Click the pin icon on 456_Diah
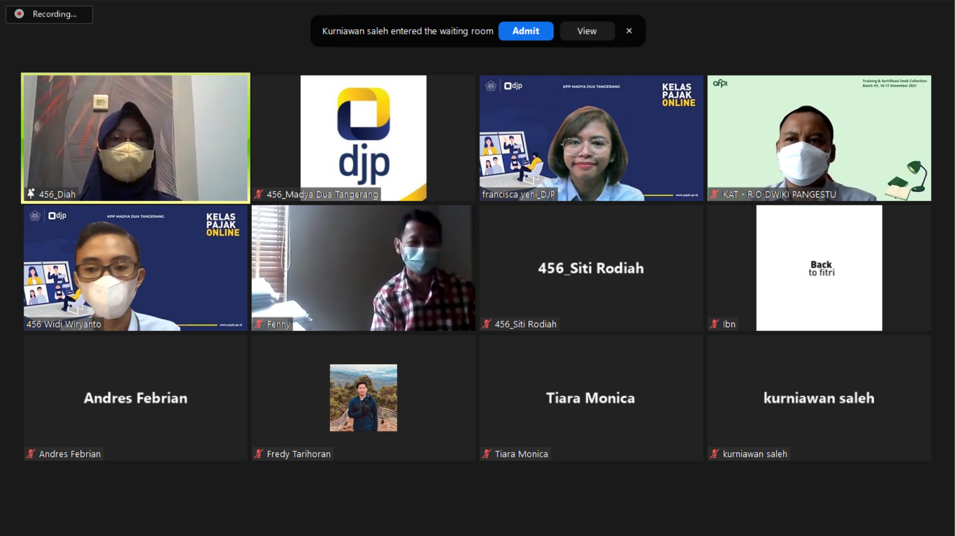Image resolution: width=955 pixels, height=536 pixels. (x=31, y=194)
